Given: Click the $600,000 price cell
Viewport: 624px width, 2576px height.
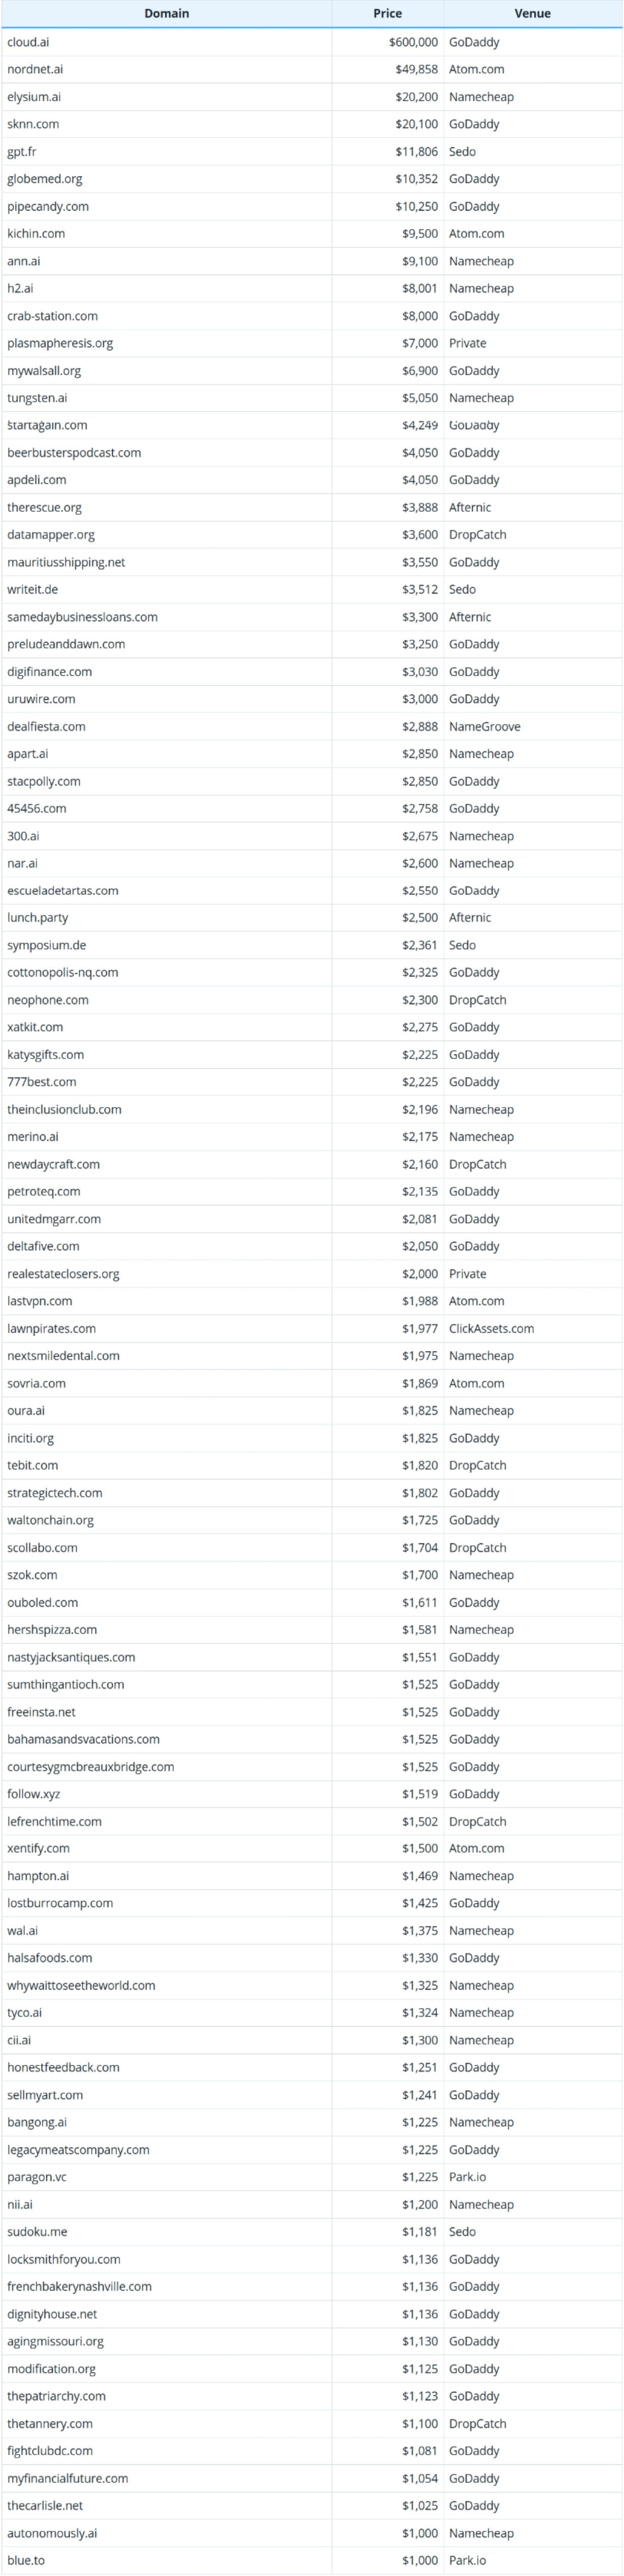Looking at the screenshot, I should point(413,42).
